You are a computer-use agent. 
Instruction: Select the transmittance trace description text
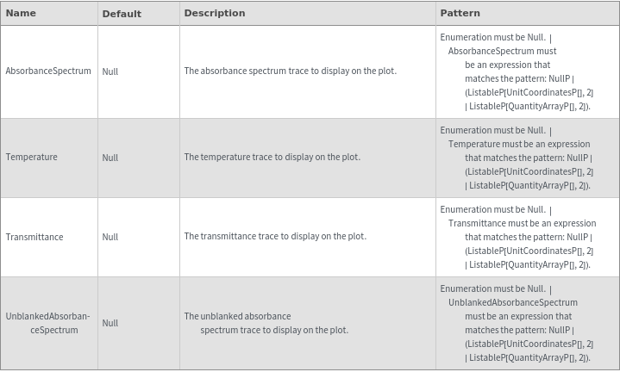point(275,237)
